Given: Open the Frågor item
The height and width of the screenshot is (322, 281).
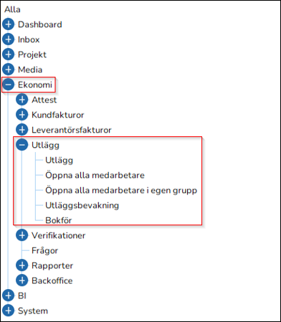Looking at the screenshot, I should [44, 250].
